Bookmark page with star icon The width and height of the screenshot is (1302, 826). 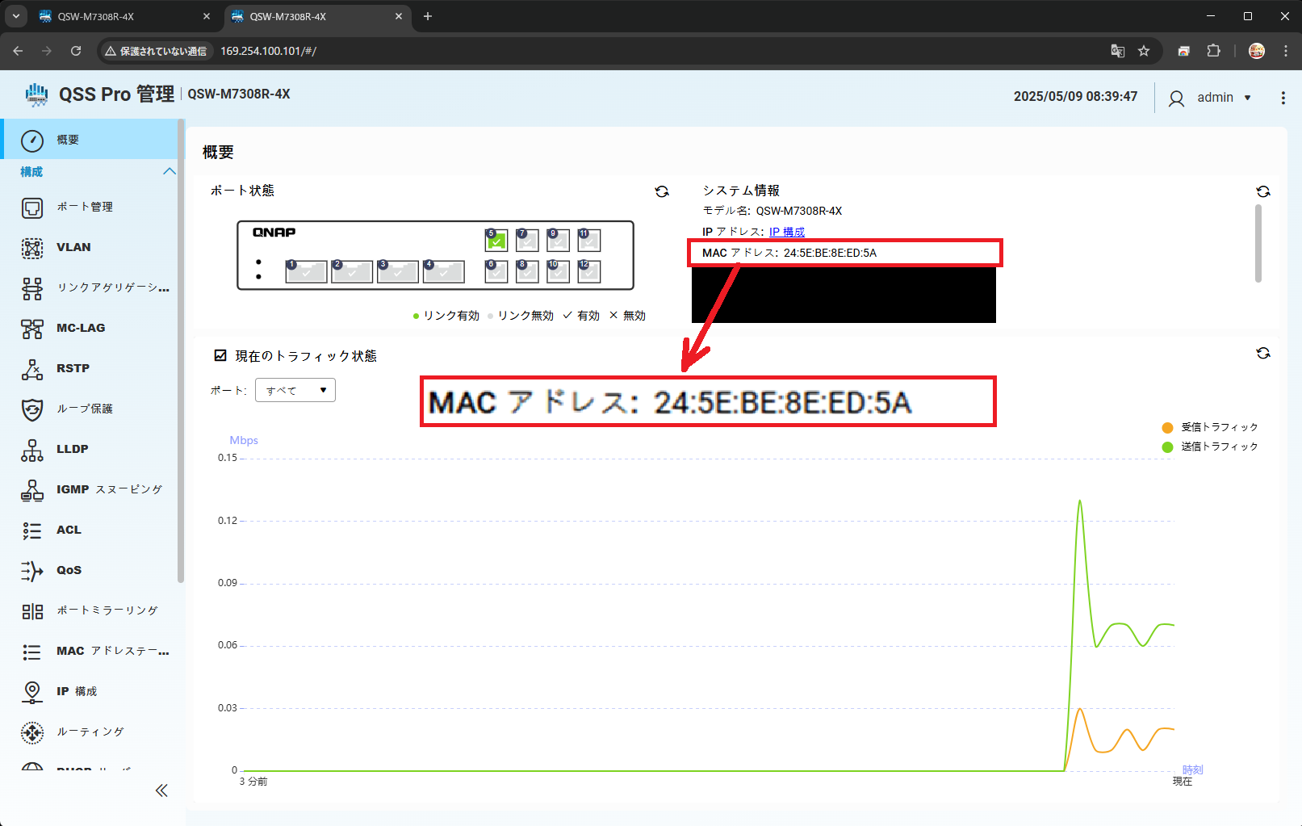(1144, 51)
